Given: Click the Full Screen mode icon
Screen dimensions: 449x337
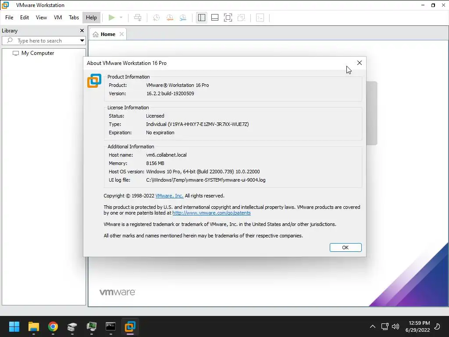Looking at the screenshot, I should pos(228,18).
